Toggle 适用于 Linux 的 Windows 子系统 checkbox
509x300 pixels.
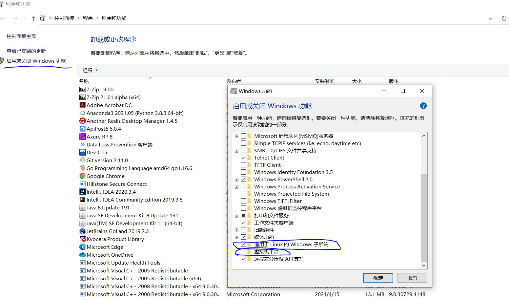[243, 244]
